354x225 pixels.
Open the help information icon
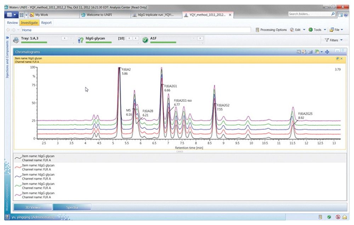346,15
